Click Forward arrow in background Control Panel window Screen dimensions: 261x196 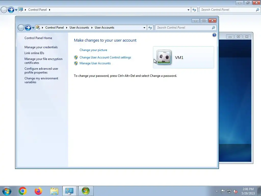tap(11, 10)
